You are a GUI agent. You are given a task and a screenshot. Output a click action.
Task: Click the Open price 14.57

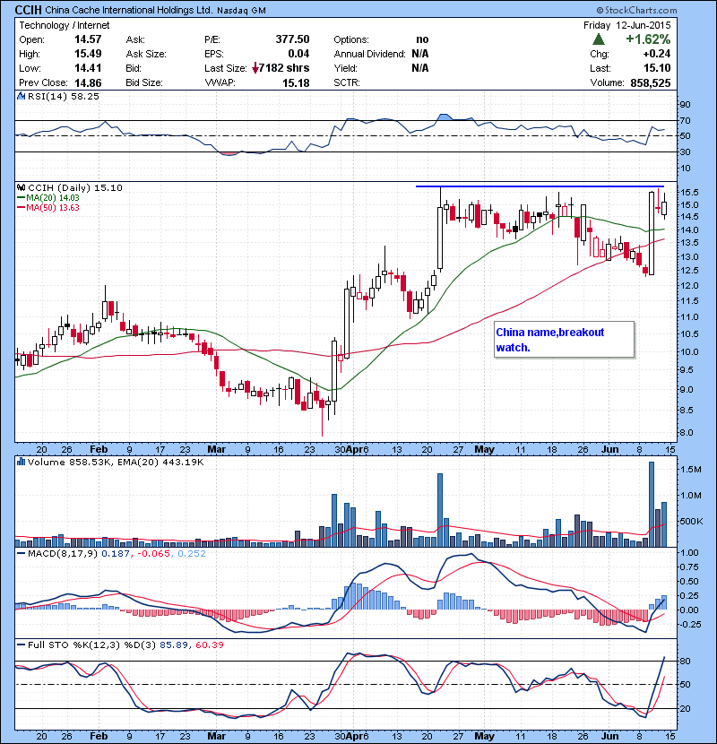(88, 39)
